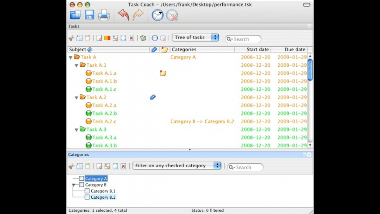380x214 pixels.
Task: Check the Category B checkbox
Action: click(x=81, y=185)
